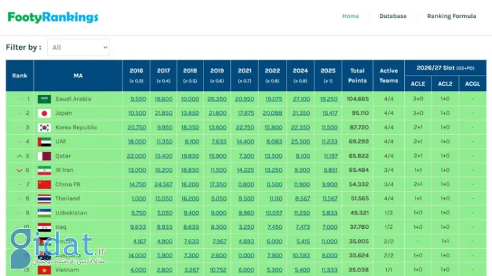Screen dimensions: 492x276
Task: Click the 2025 column header
Action: point(328,76)
